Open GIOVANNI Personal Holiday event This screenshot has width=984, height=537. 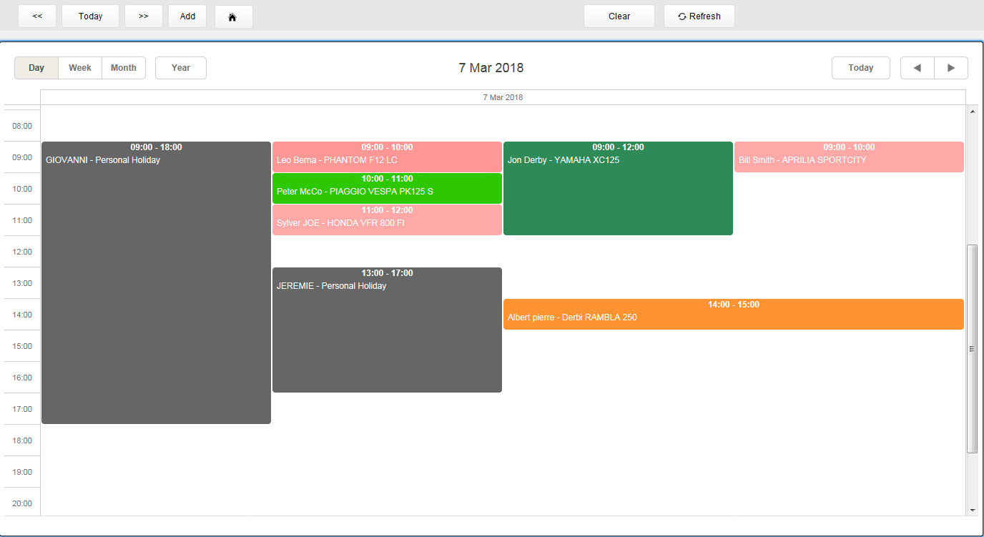pos(156,282)
